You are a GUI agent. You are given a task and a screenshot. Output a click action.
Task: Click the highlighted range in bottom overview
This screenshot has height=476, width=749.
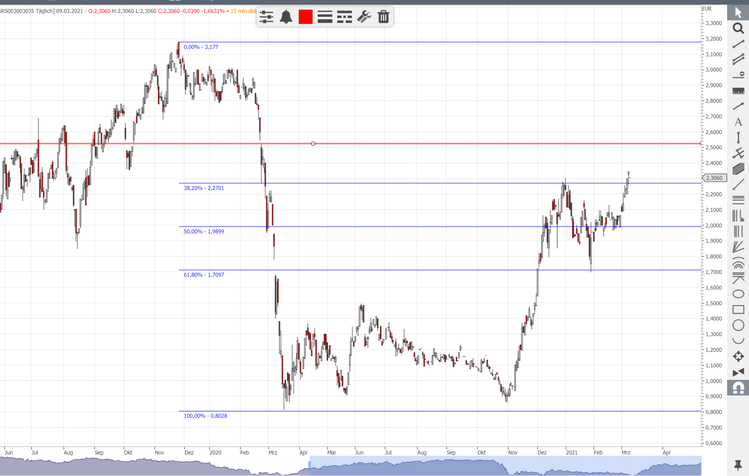pos(505,465)
